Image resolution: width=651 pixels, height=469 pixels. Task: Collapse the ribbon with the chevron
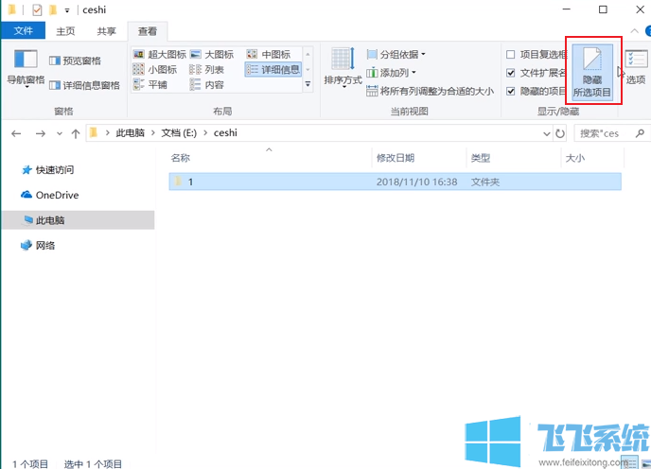click(634, 31)
